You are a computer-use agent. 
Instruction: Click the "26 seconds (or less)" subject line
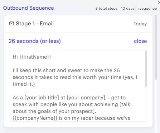pyautogui.click(x=35, y=41)
